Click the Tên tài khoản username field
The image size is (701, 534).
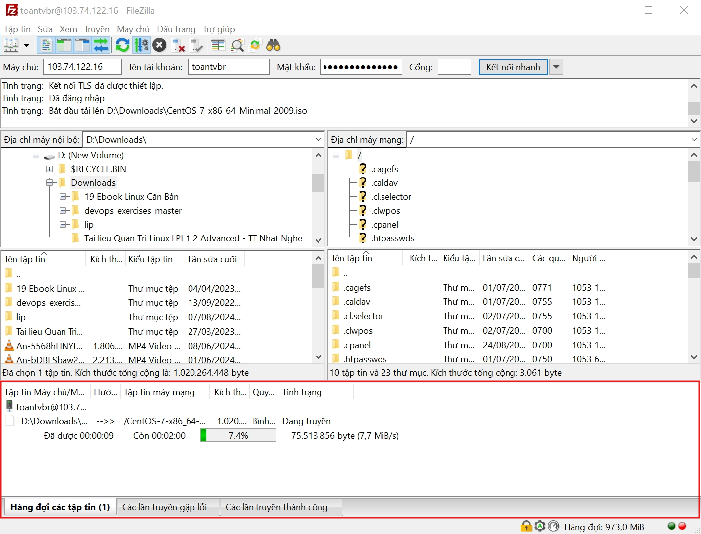[229, 67]
